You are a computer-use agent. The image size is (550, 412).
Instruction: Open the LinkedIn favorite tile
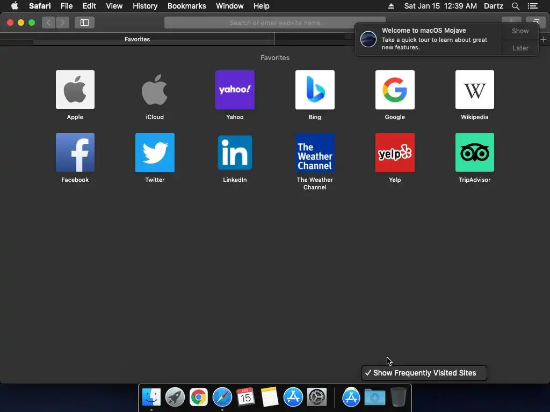pos(235,152)
